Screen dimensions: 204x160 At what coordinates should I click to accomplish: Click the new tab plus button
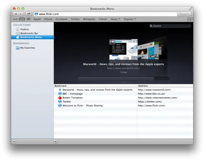pos(190,20)
